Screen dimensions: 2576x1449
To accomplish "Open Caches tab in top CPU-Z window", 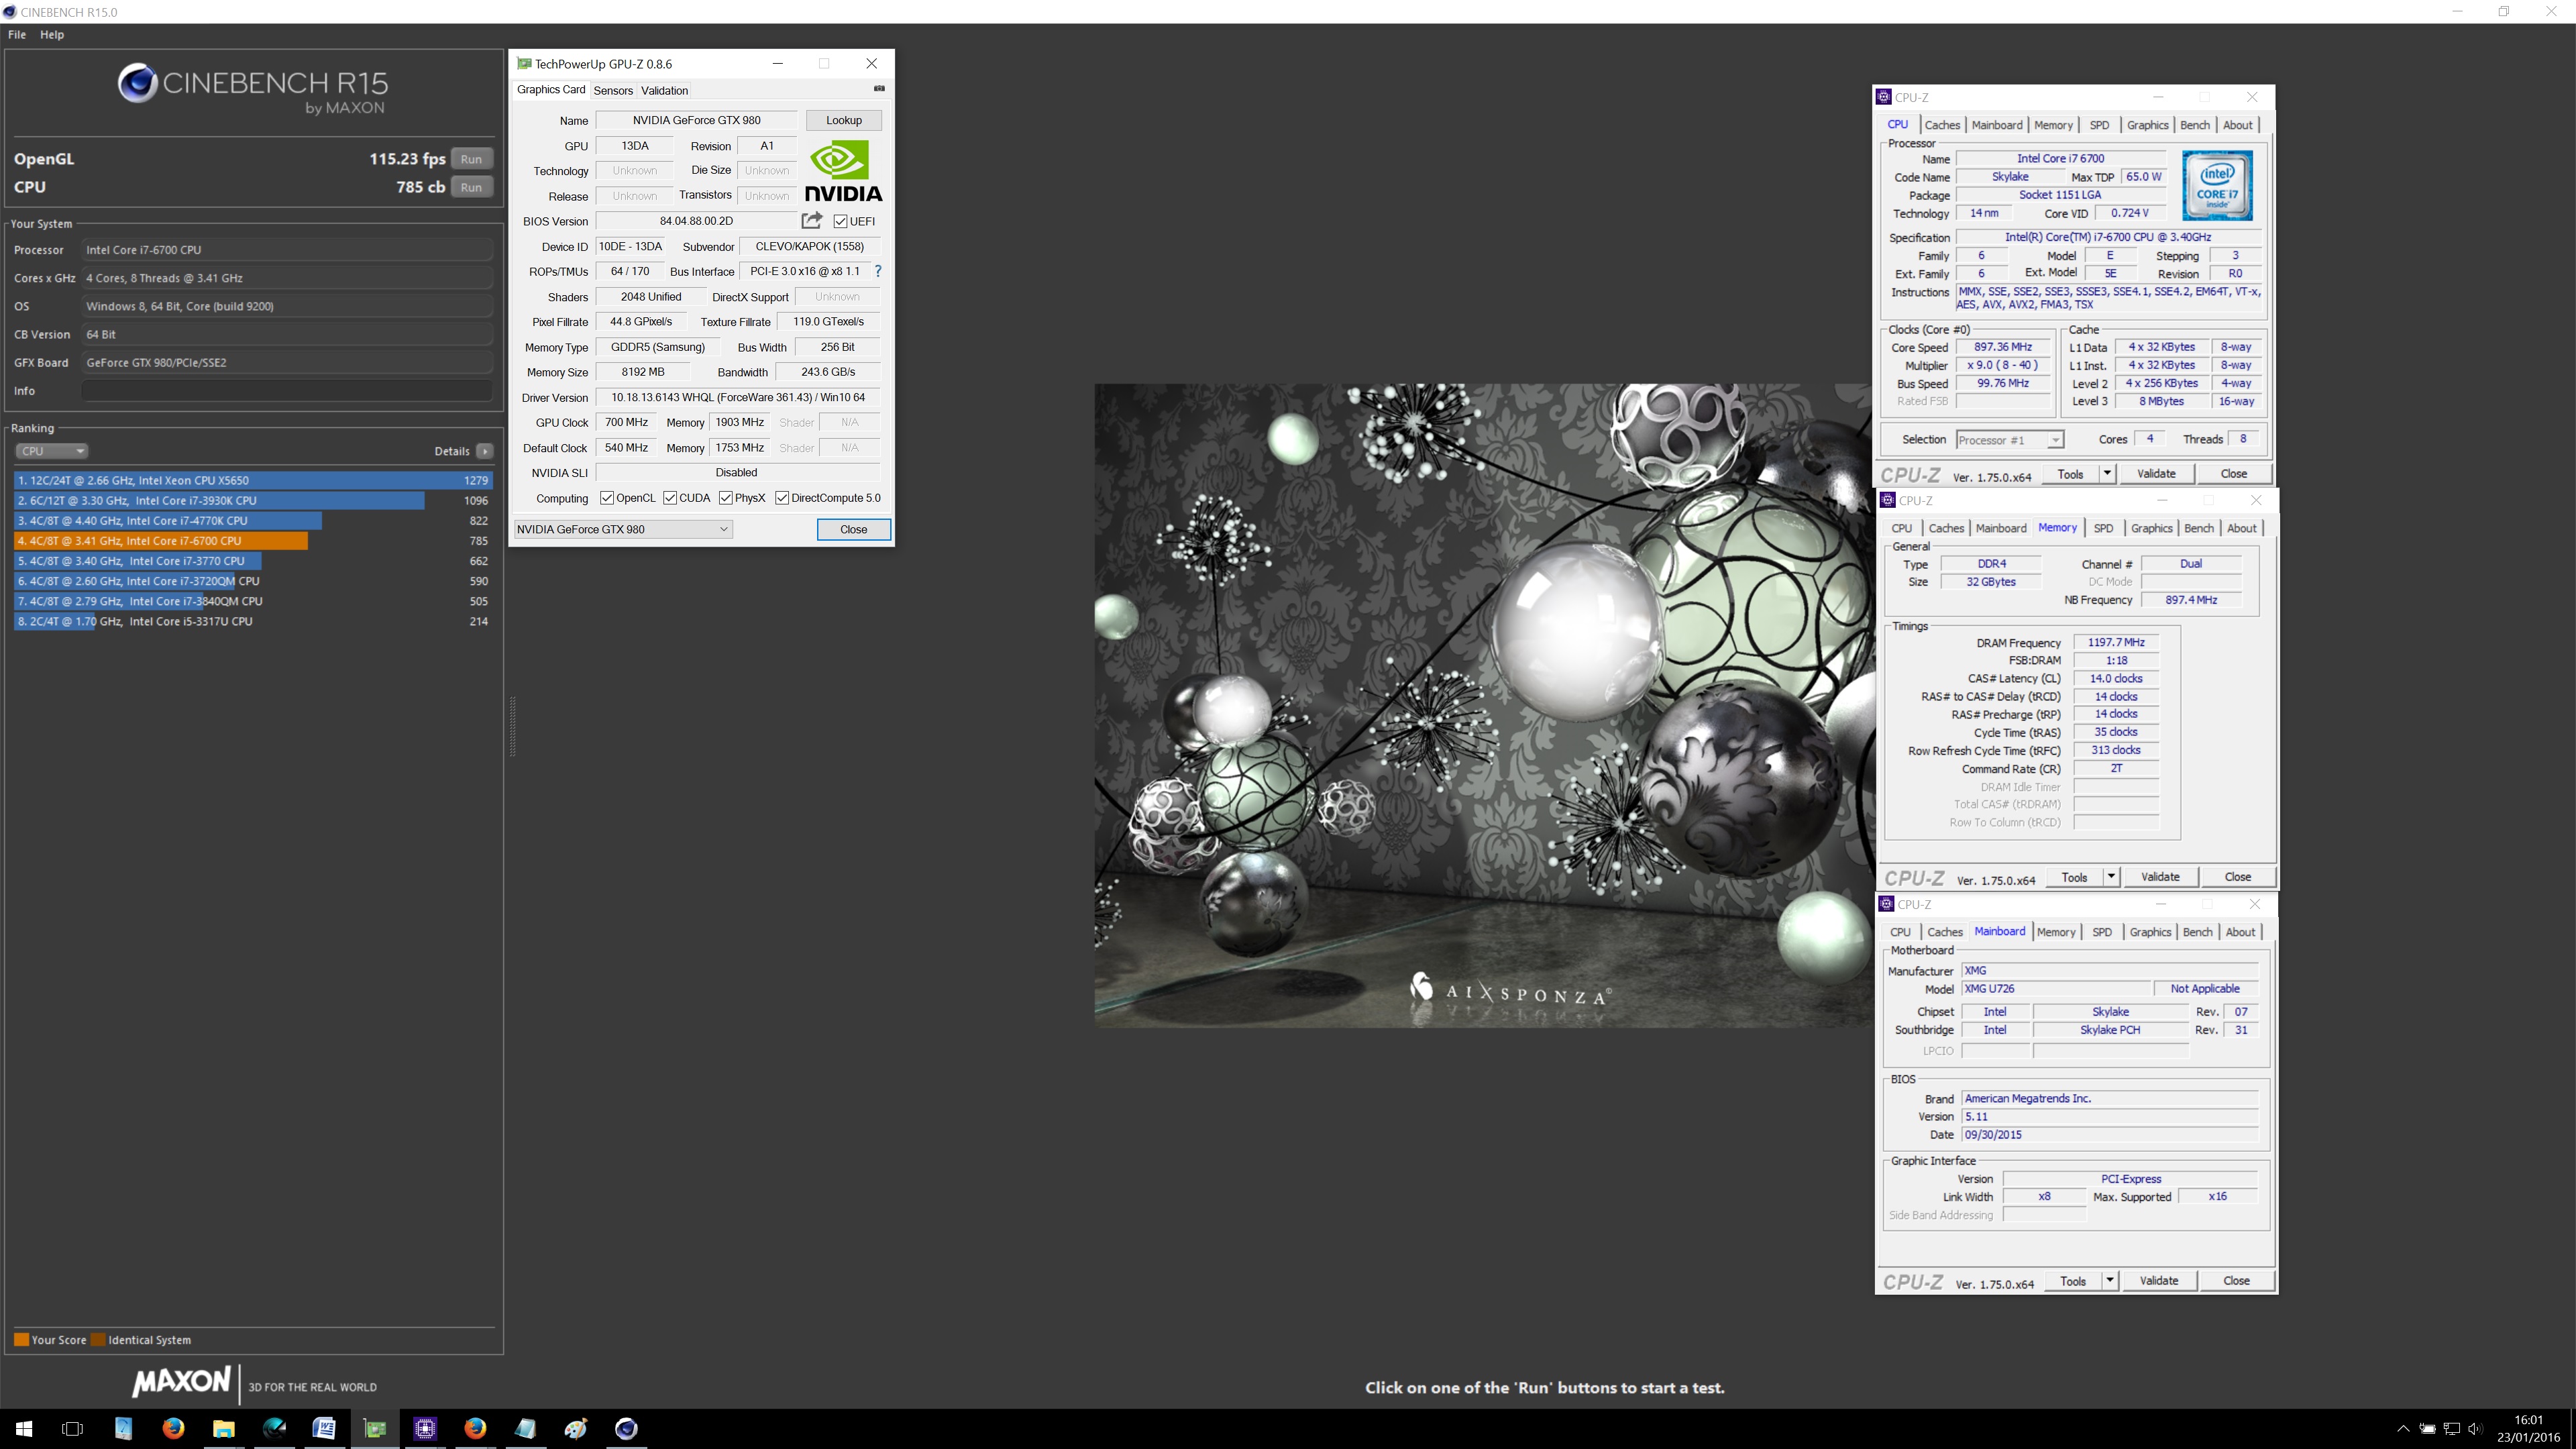I will click(x=1942, y=125).
